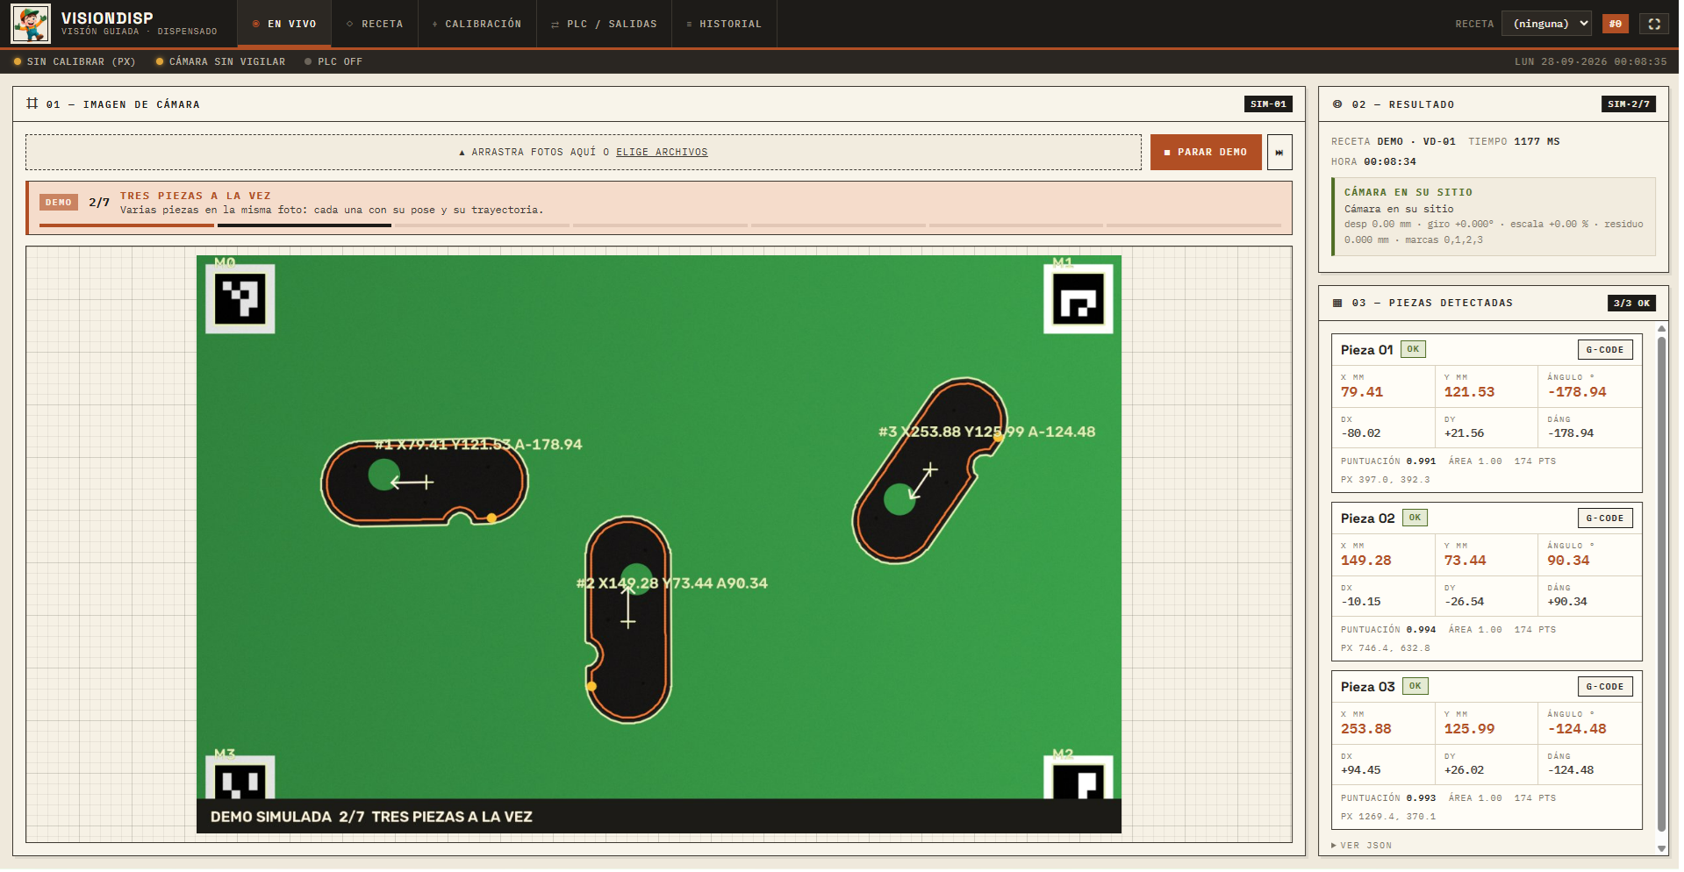Click the second demo progress segment
The width and height of the screenshot is (1684, 872).
305,225
